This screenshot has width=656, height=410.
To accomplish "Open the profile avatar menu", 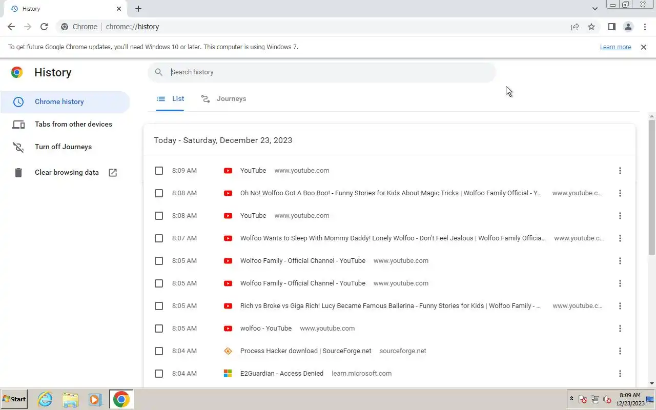I will [x=628, y=27].
